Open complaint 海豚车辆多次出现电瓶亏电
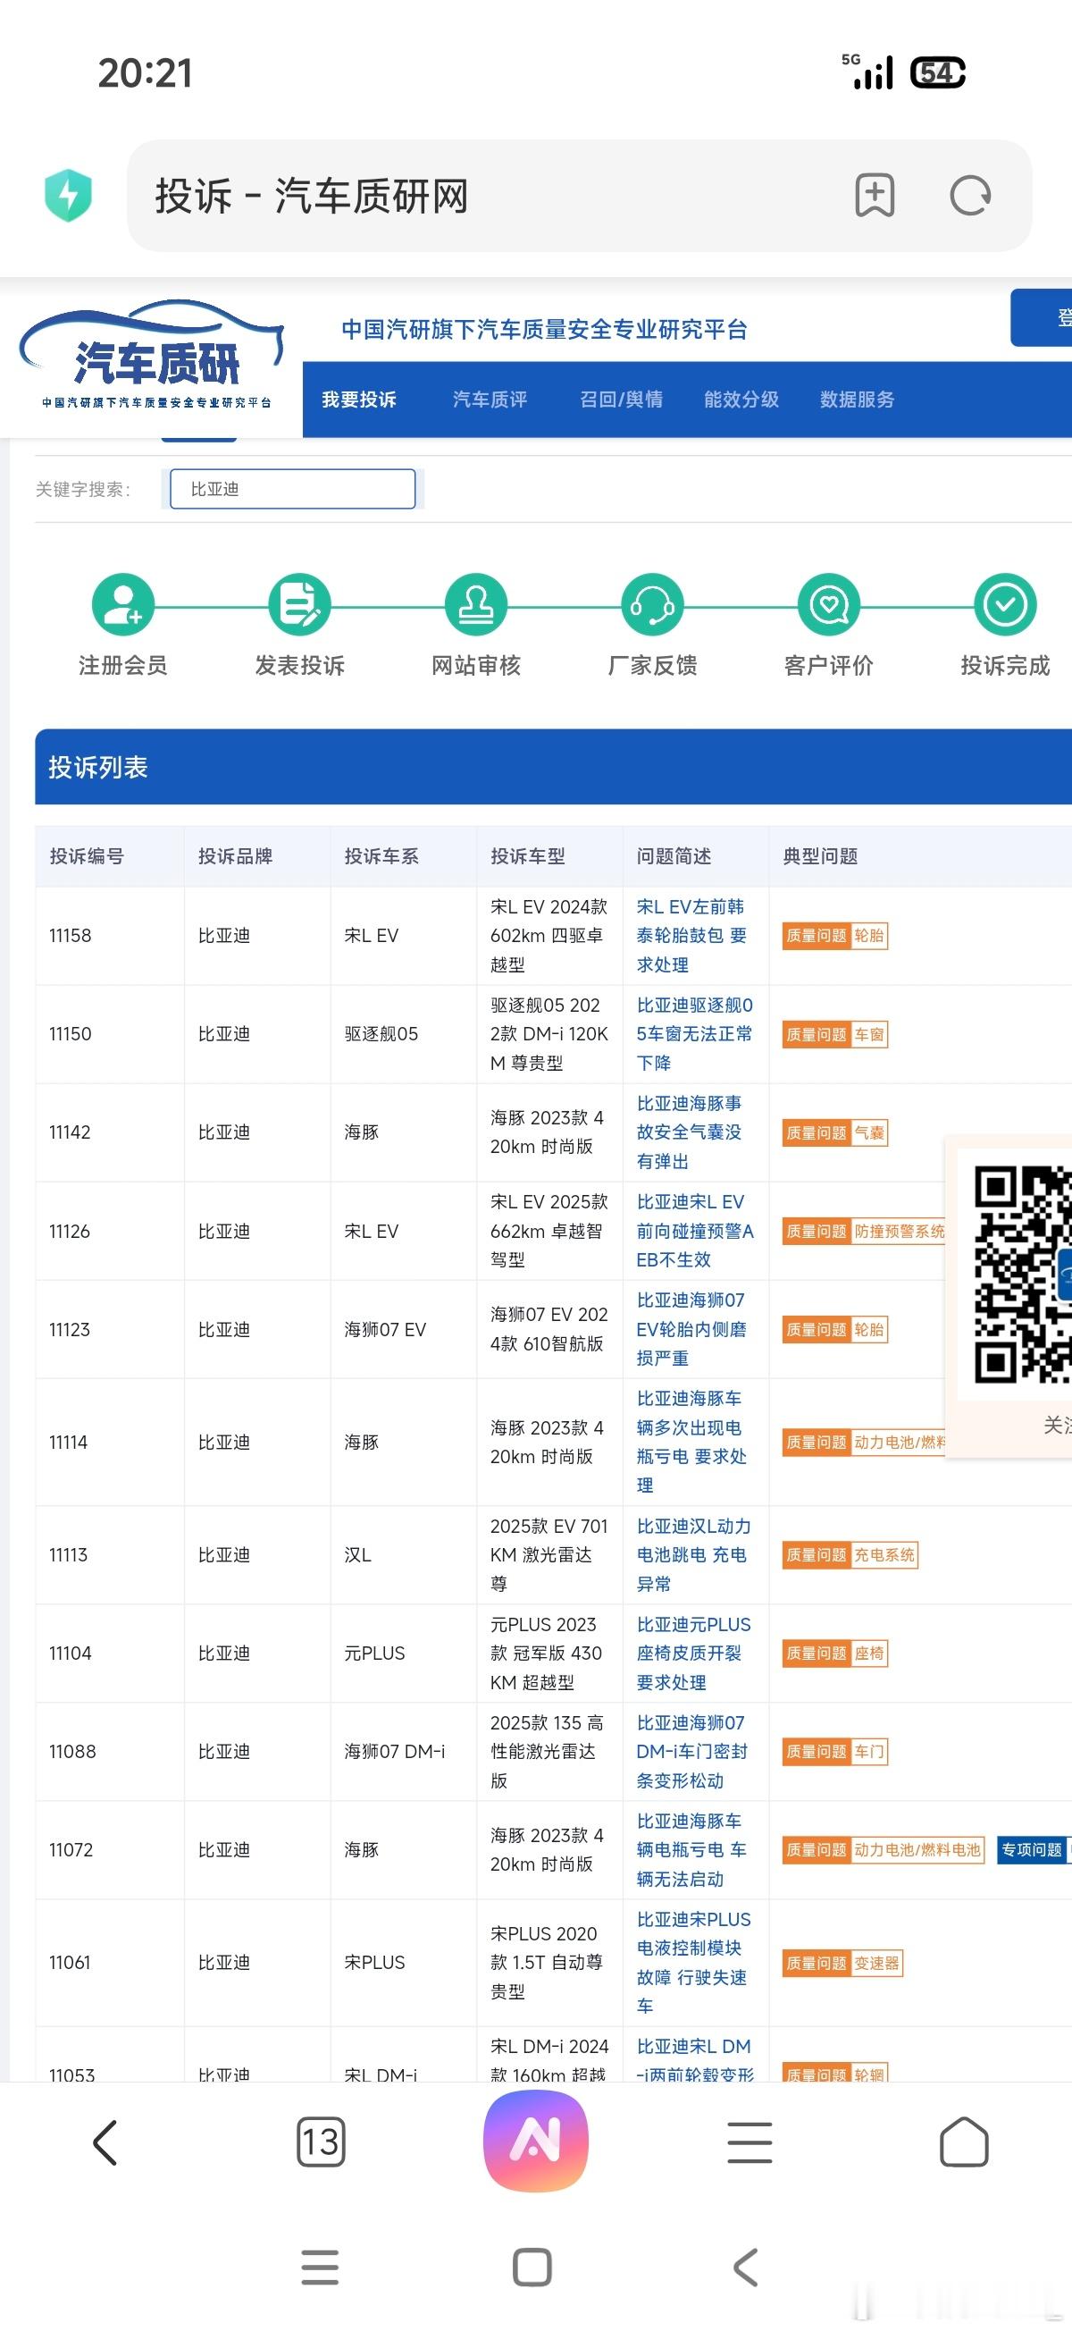The height and width of the screenshot is (2331, 1072). 692,1443
